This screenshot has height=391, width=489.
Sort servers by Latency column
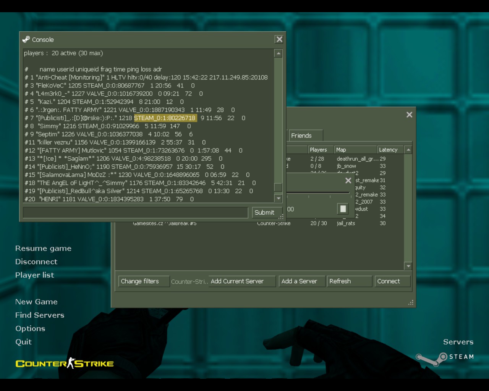tap(390, 150)
